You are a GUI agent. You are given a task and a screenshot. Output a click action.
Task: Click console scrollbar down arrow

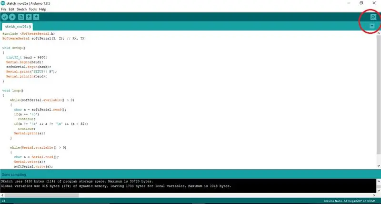tap(379, 191)
